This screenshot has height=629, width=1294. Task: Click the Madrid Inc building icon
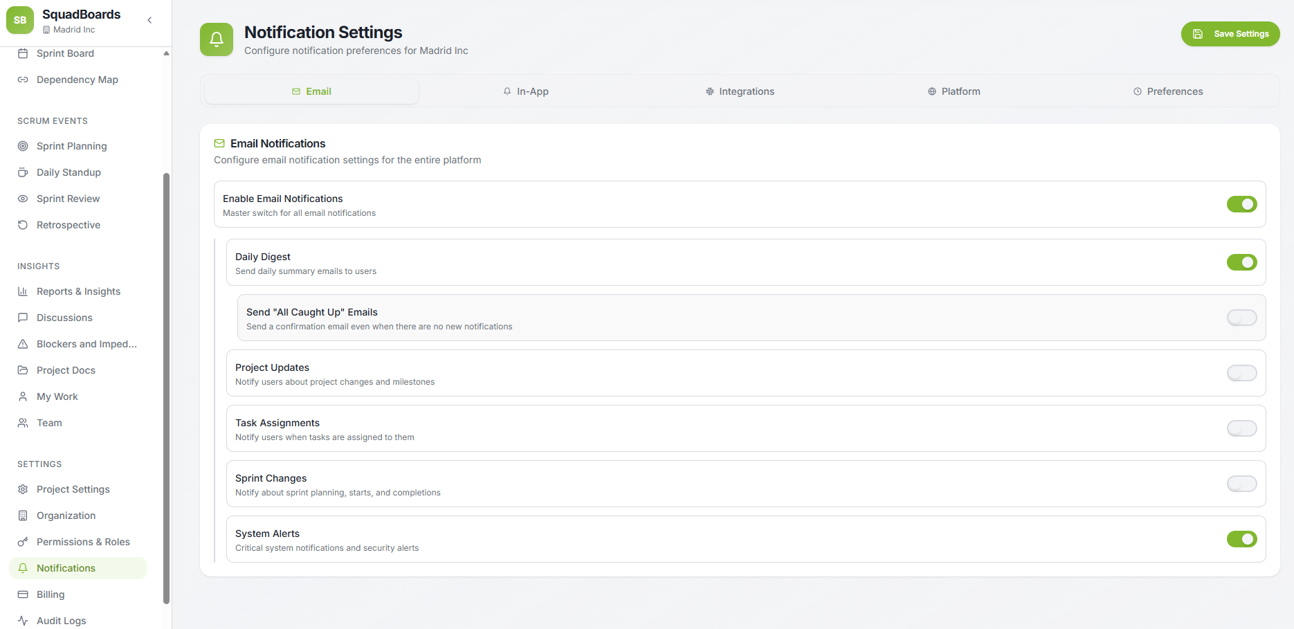click(x=46, y=30)
